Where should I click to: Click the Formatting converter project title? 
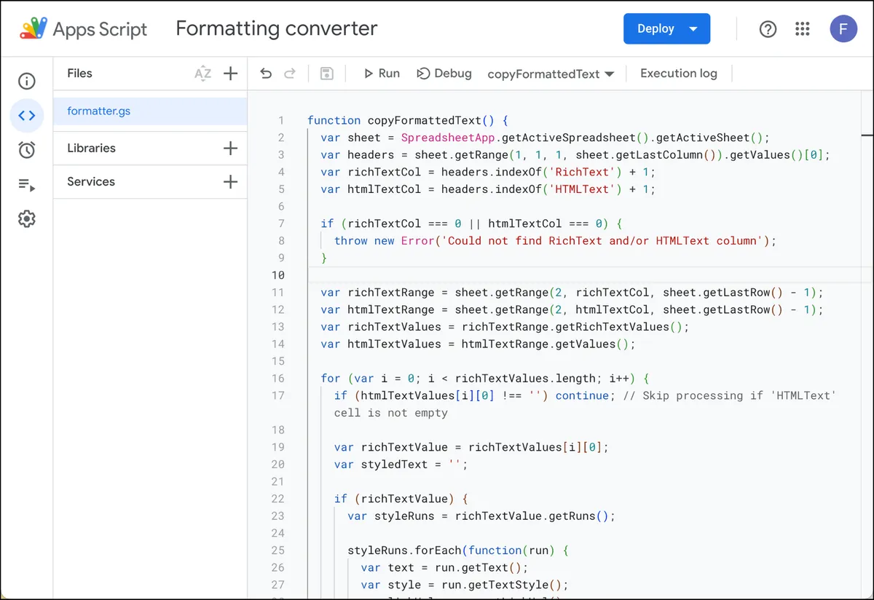coord(277,28)
